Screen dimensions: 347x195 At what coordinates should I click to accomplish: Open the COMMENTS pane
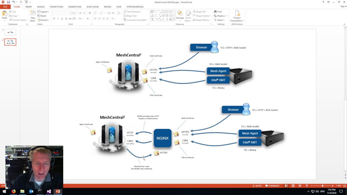272,186
